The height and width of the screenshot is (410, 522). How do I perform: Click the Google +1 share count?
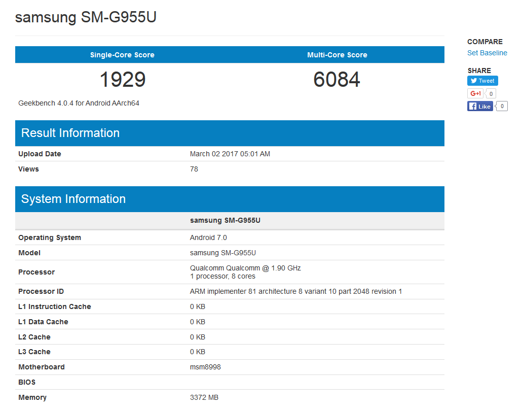491,94
